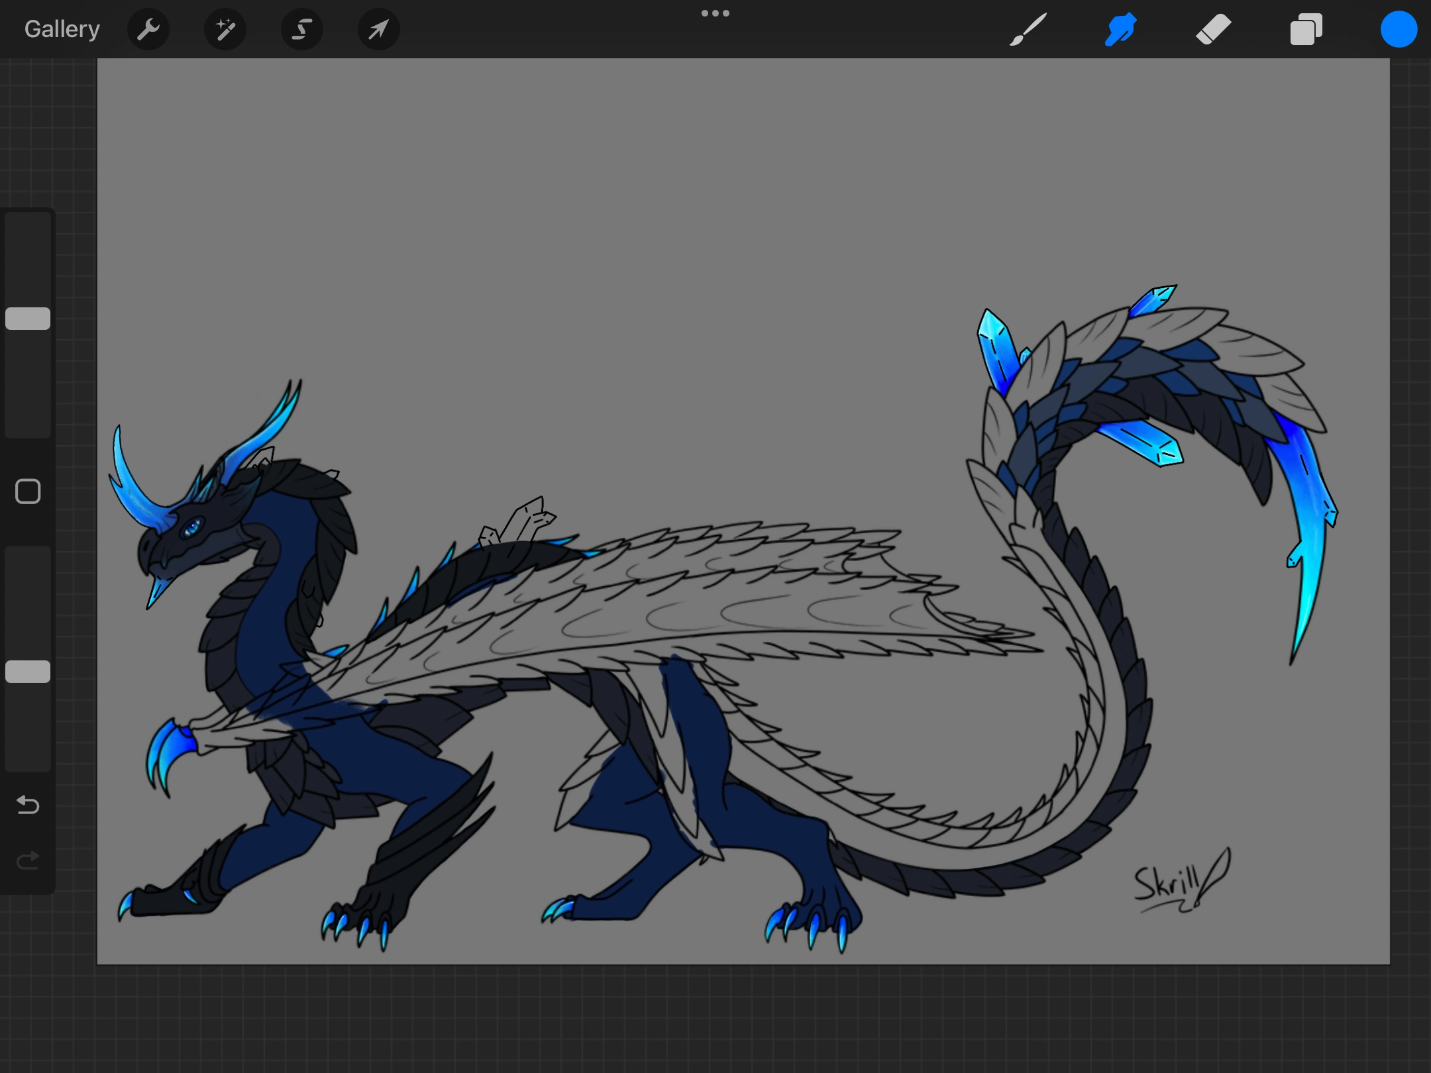Select the Paint brush tool
Image resolution: width=1431 pixels, height=1073 pixels.
coord(1028,28)
